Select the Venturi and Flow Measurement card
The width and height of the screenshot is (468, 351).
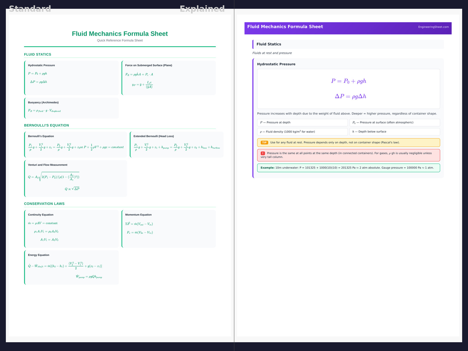[x=76, y=178]
